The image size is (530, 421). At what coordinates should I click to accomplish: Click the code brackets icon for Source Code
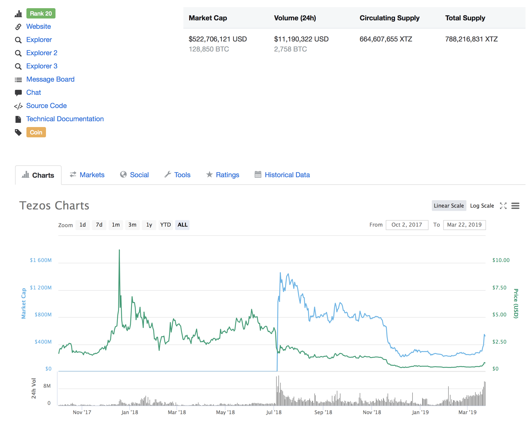(18, 106)
